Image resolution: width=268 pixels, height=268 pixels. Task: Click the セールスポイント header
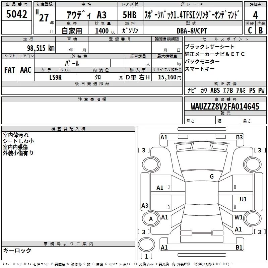(x=225, y=39)
